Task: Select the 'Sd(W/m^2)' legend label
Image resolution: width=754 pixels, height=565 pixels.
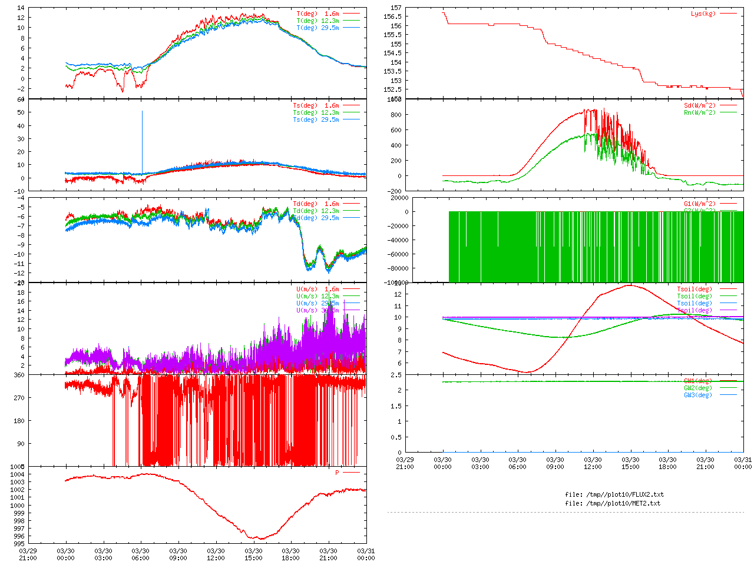Action: (x=700, y=105)
